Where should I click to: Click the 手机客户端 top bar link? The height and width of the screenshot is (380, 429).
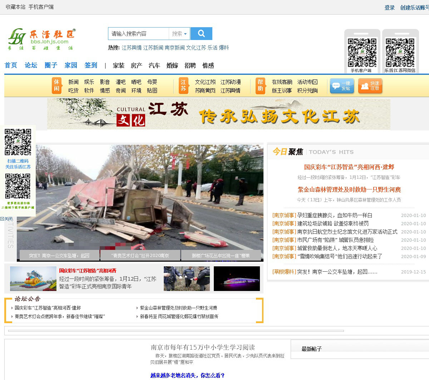pos(41,7)
